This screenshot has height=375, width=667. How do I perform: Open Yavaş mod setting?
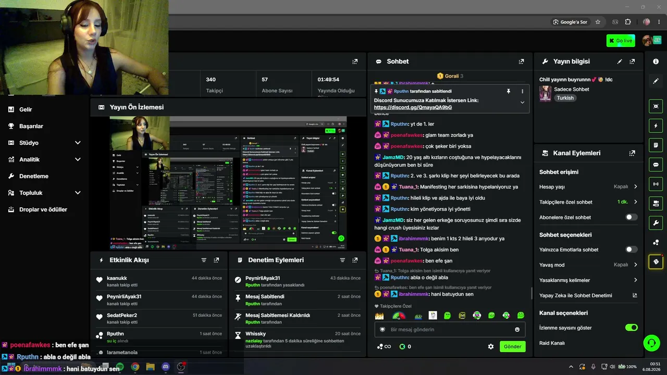(588, 265)
